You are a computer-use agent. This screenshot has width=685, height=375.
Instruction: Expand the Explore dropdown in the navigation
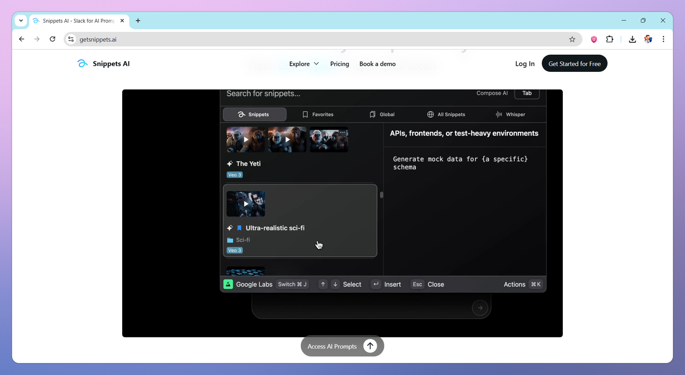click(x=303, y=64)
